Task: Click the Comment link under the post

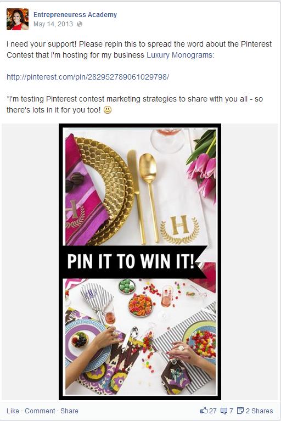Action: click(x=40, y=411)
